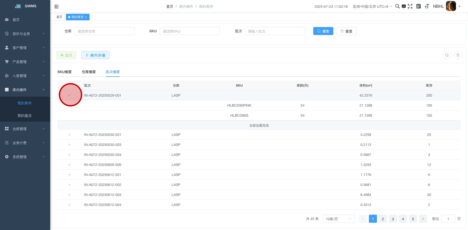468x230 pixels.
Task: Click the sidebar collapse hamburger icon
Action: tap(56, 7)
